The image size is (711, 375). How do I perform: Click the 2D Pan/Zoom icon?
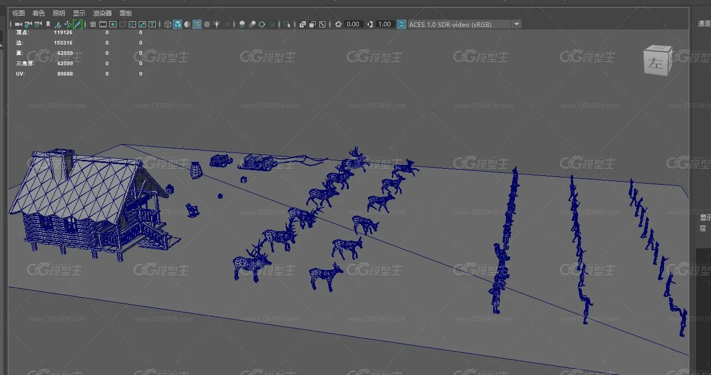point(67,24)
